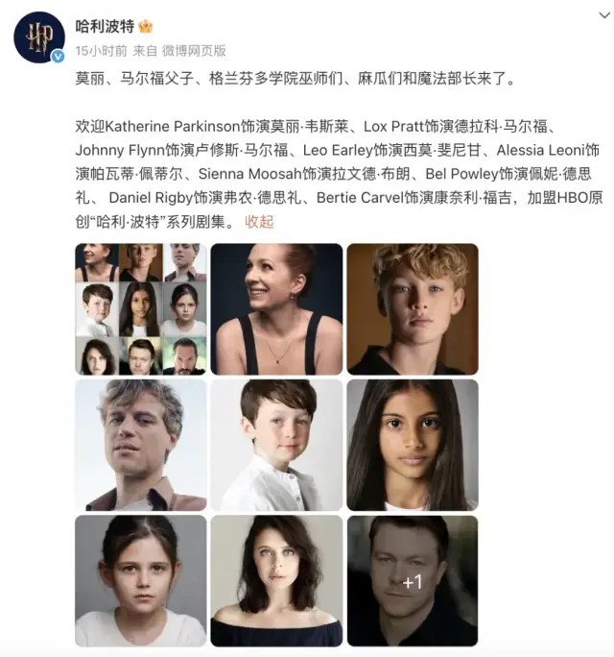Expand the post options chevron

click(x=604, y=15)
